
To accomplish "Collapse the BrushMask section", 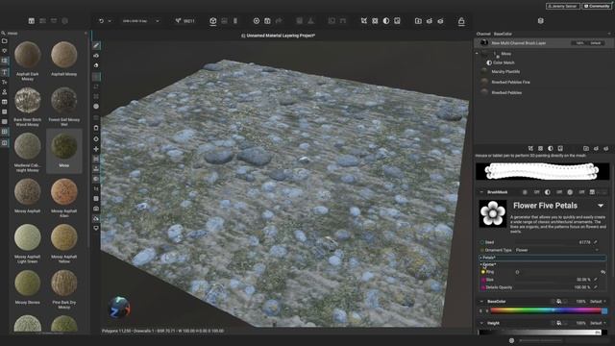I will pos(481,192).
